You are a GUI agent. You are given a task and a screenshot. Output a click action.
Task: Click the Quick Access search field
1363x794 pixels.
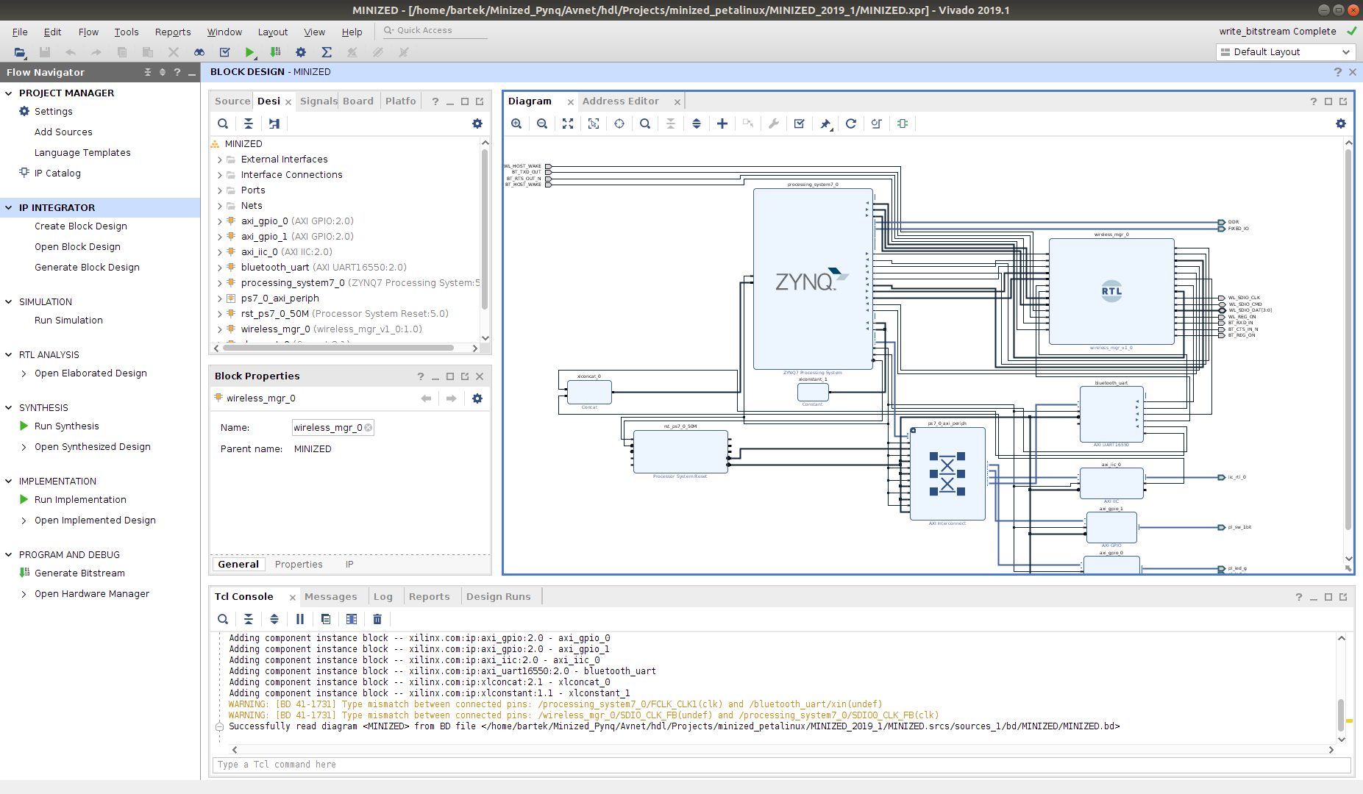pyautogui.click(x=434, y=31)
